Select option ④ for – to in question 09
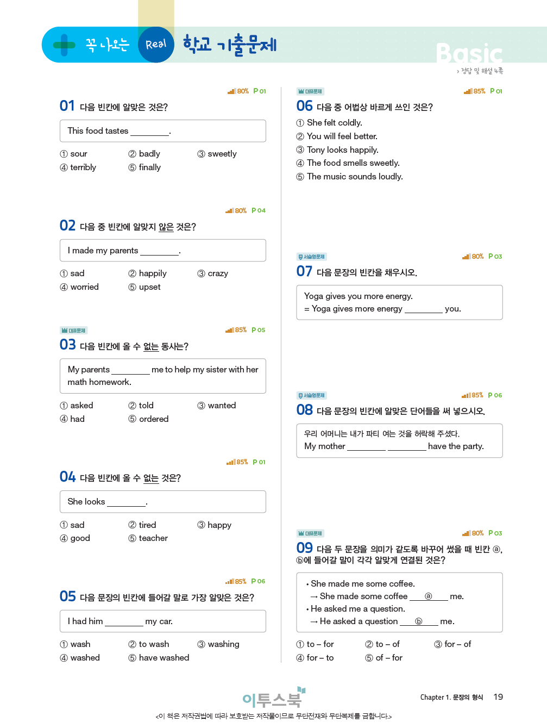Screen dimensions: 547x728 point(315,658)
